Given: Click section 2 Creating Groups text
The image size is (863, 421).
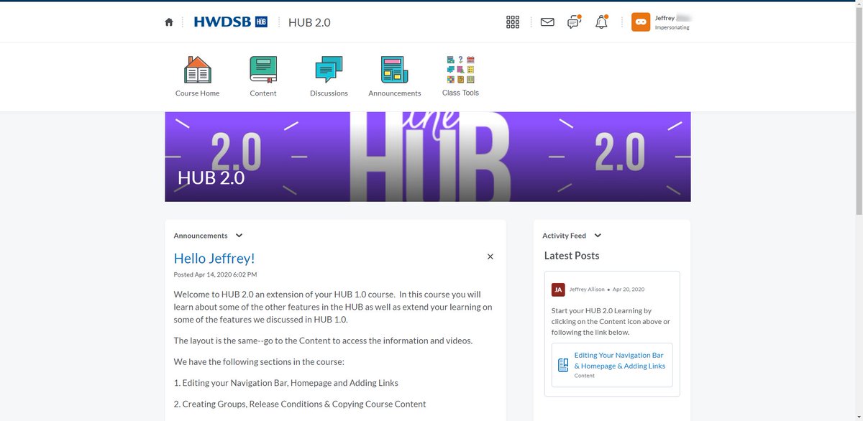Looking at the screenshot, I should point(300,404).
